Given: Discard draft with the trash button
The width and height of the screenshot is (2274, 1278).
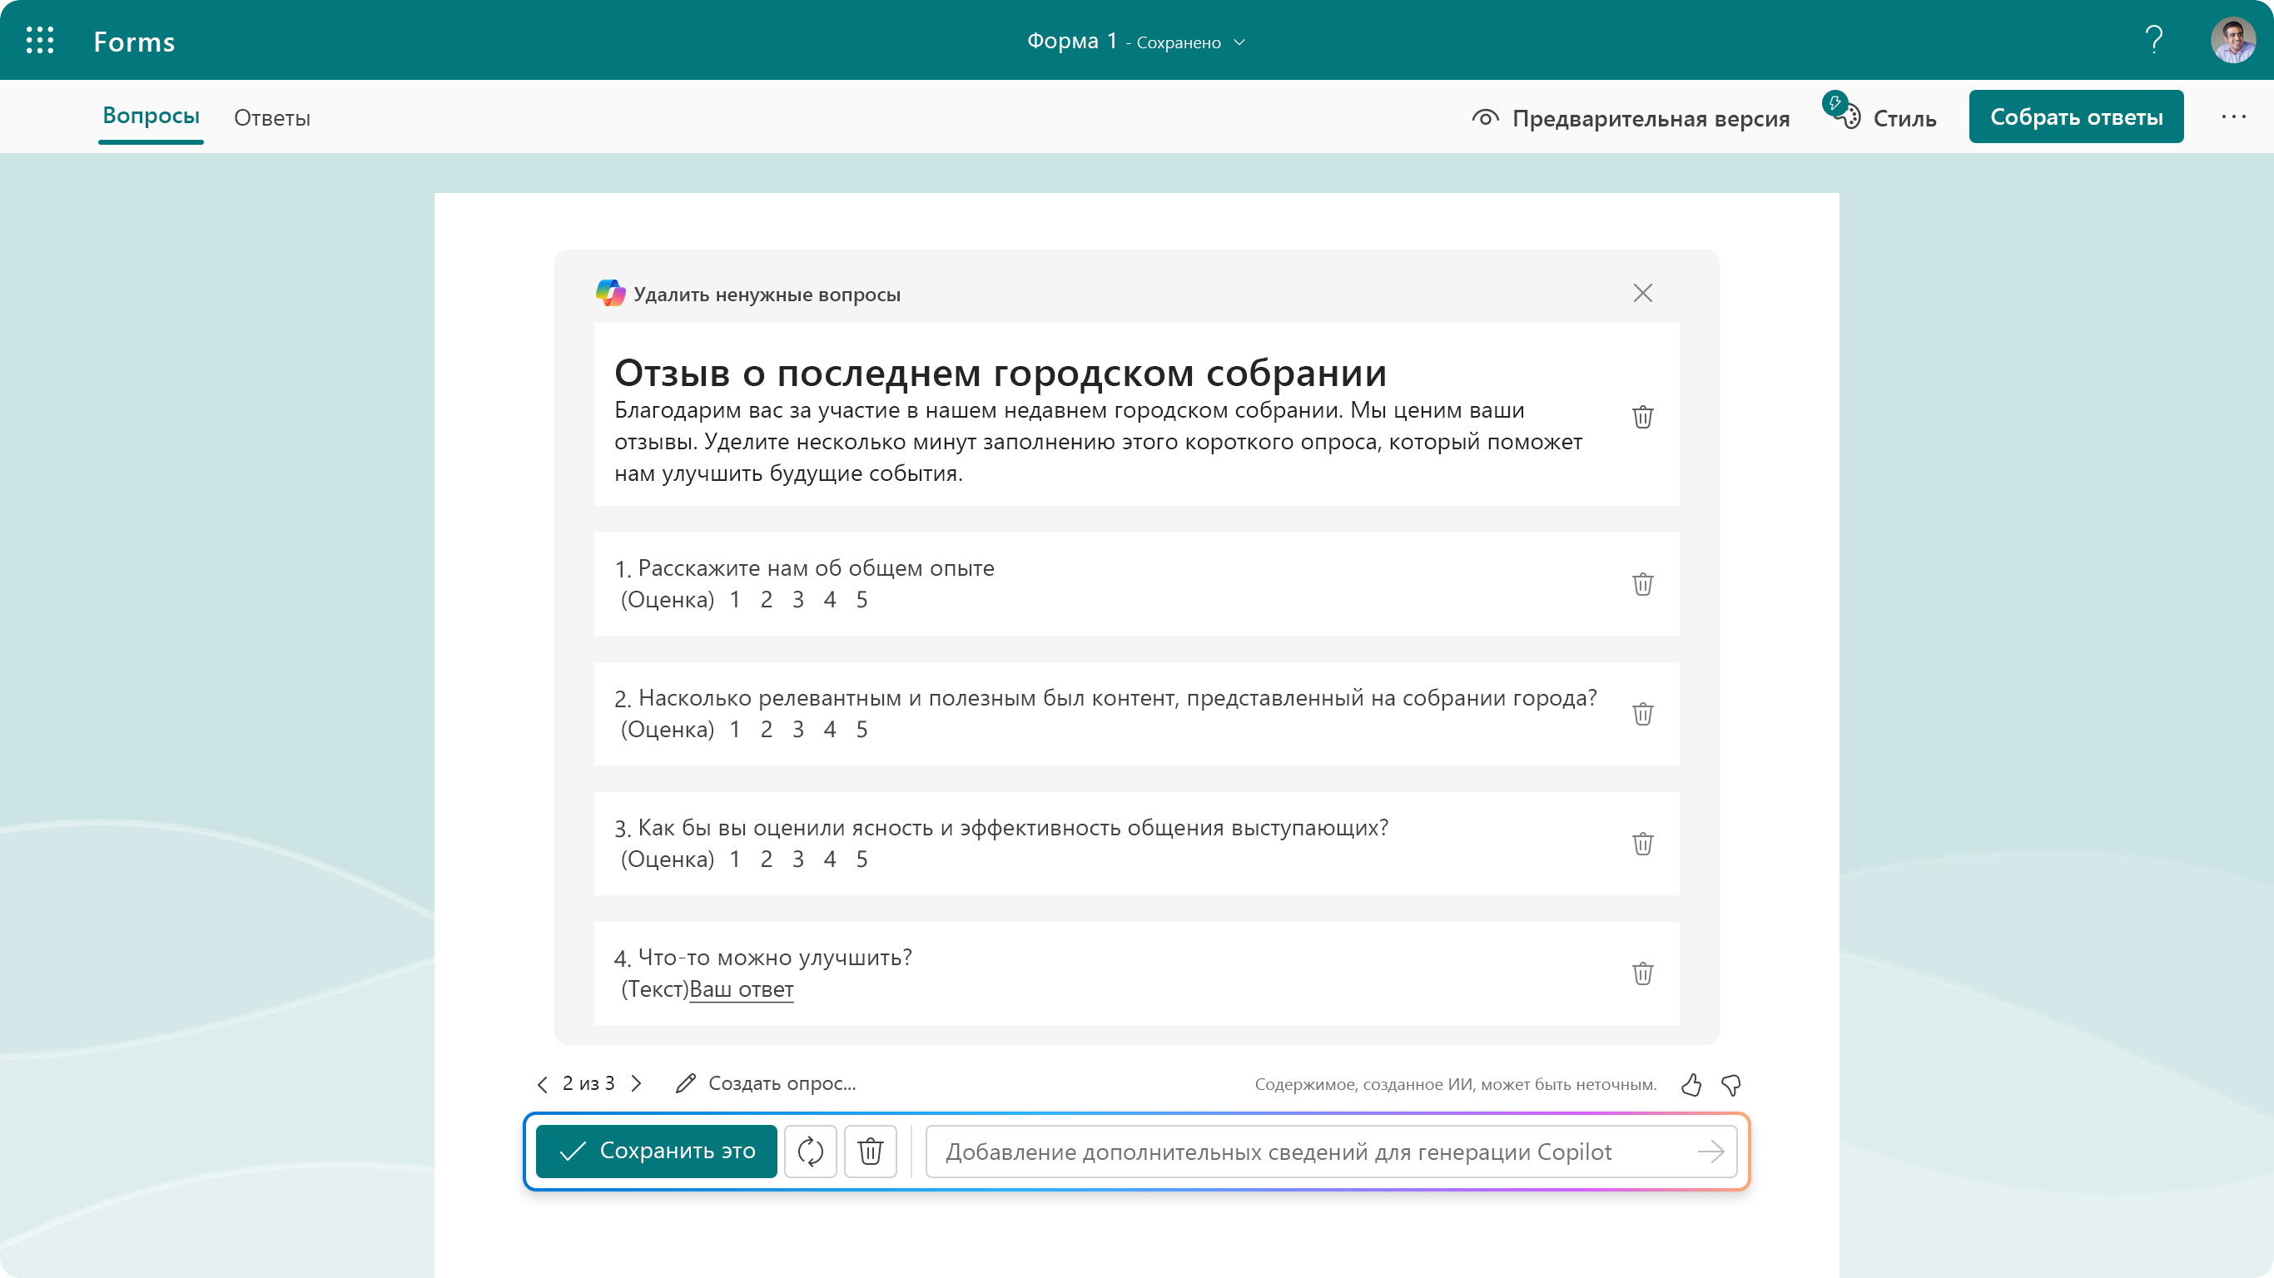Looking at the screenshot, I should pos(871,1151).
